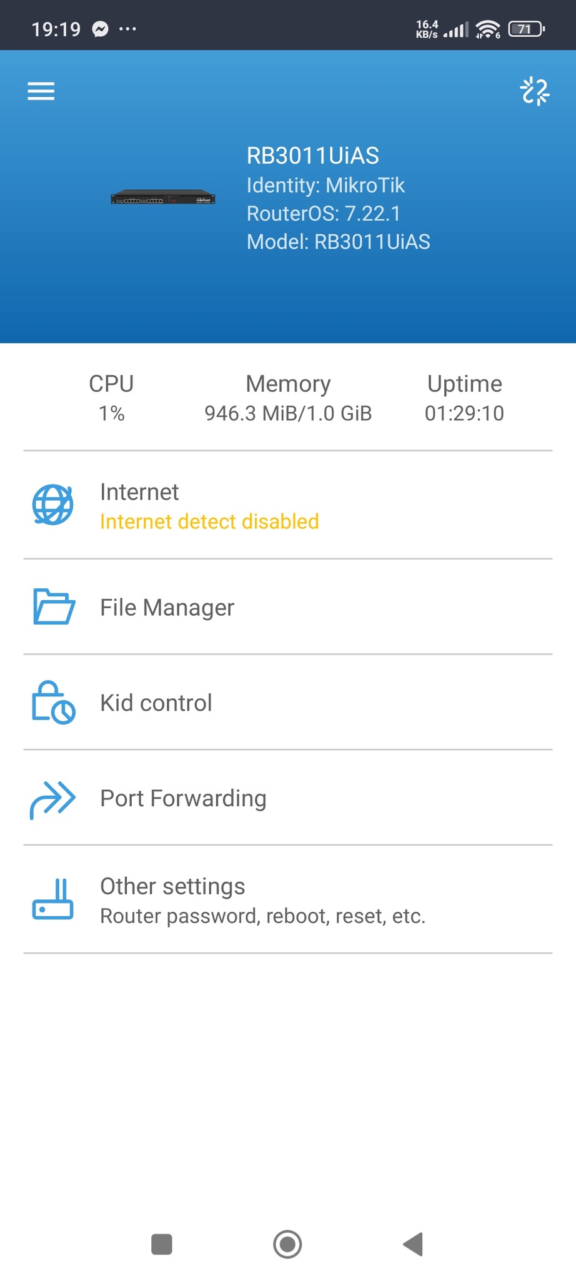576x1279 pixels.
Task: Tap the CPU usage statistic
Action: coord(111,398)
